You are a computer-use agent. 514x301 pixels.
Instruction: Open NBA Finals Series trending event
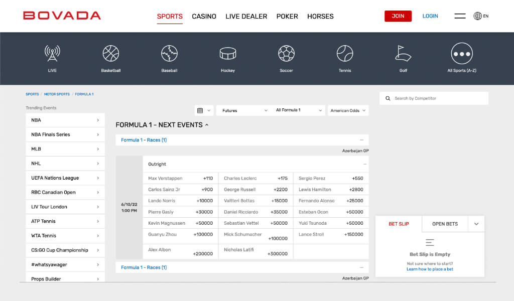pyautogui.click(x=65, y=134)
